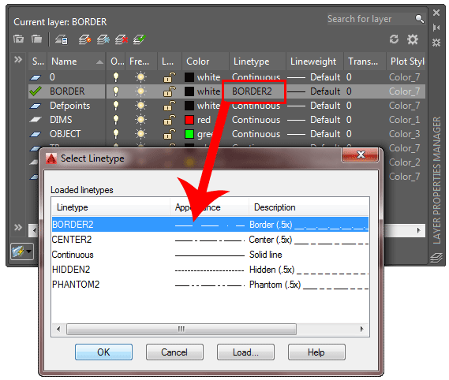This screenshot has height=380, width=449.
Task: Open layer Settings gear icon
Action: (x=413, y=39)
